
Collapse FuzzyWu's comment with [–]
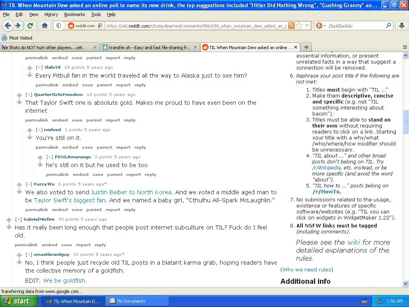(29, 184)
